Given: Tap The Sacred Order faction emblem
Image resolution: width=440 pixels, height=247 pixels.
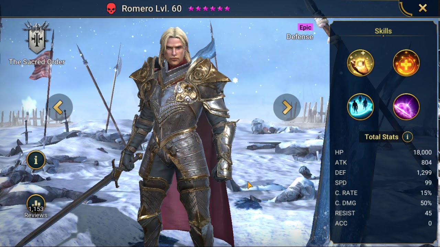Looking at the screenshot, I should pyautogui.click(x=36, y=38).
